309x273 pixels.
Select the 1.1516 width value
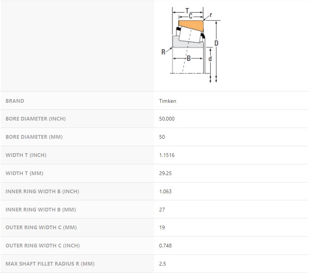167,155
